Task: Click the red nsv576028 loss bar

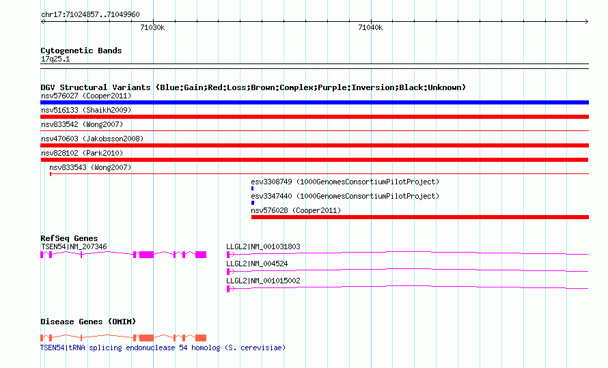Action: (420, 217)
